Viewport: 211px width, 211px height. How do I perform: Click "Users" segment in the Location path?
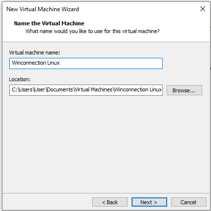pyautogui.click(x=26, y=89)
